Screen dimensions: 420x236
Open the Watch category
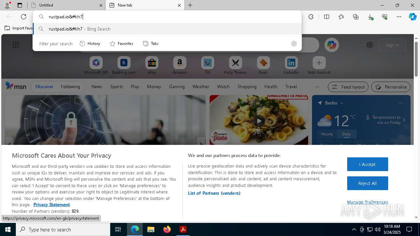[223, 87]
